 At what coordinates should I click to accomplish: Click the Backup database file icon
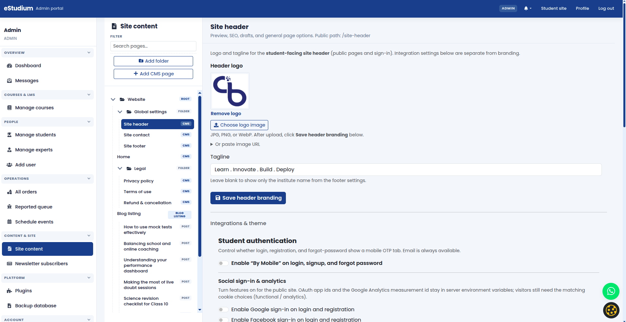pyautogui.click(x=9, y=306)
